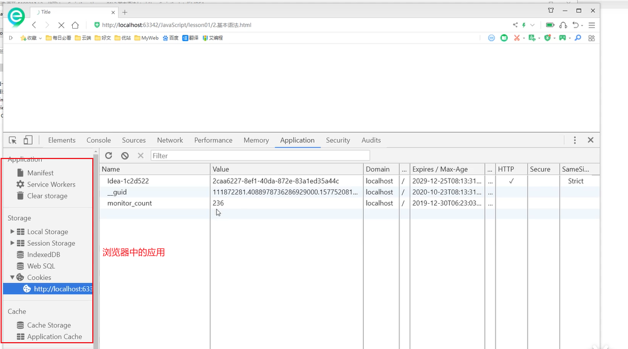This screenshot has width=628, height=349.
Task: Open the 翻译 bookmark
Action: tap(191, 38)
